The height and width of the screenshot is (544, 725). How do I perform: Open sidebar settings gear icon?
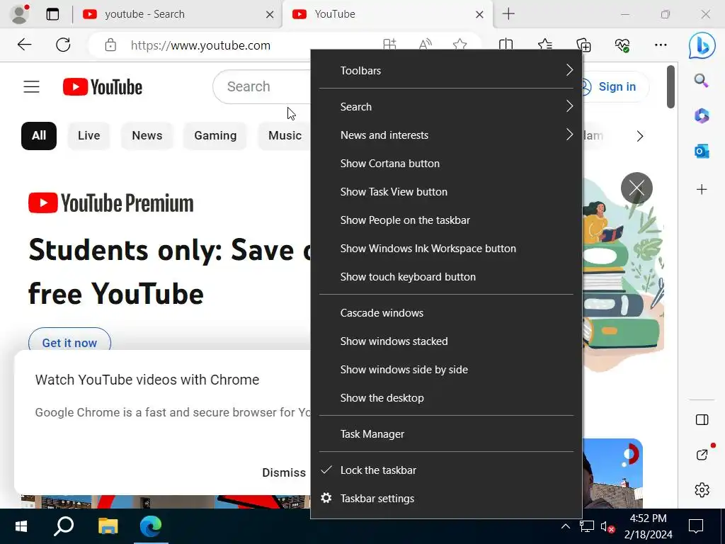click(702, 489)
